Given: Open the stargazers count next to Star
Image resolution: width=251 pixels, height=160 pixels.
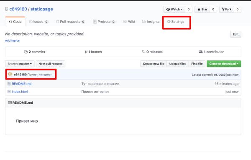Looking at the screenshot, I should [213, 10].
